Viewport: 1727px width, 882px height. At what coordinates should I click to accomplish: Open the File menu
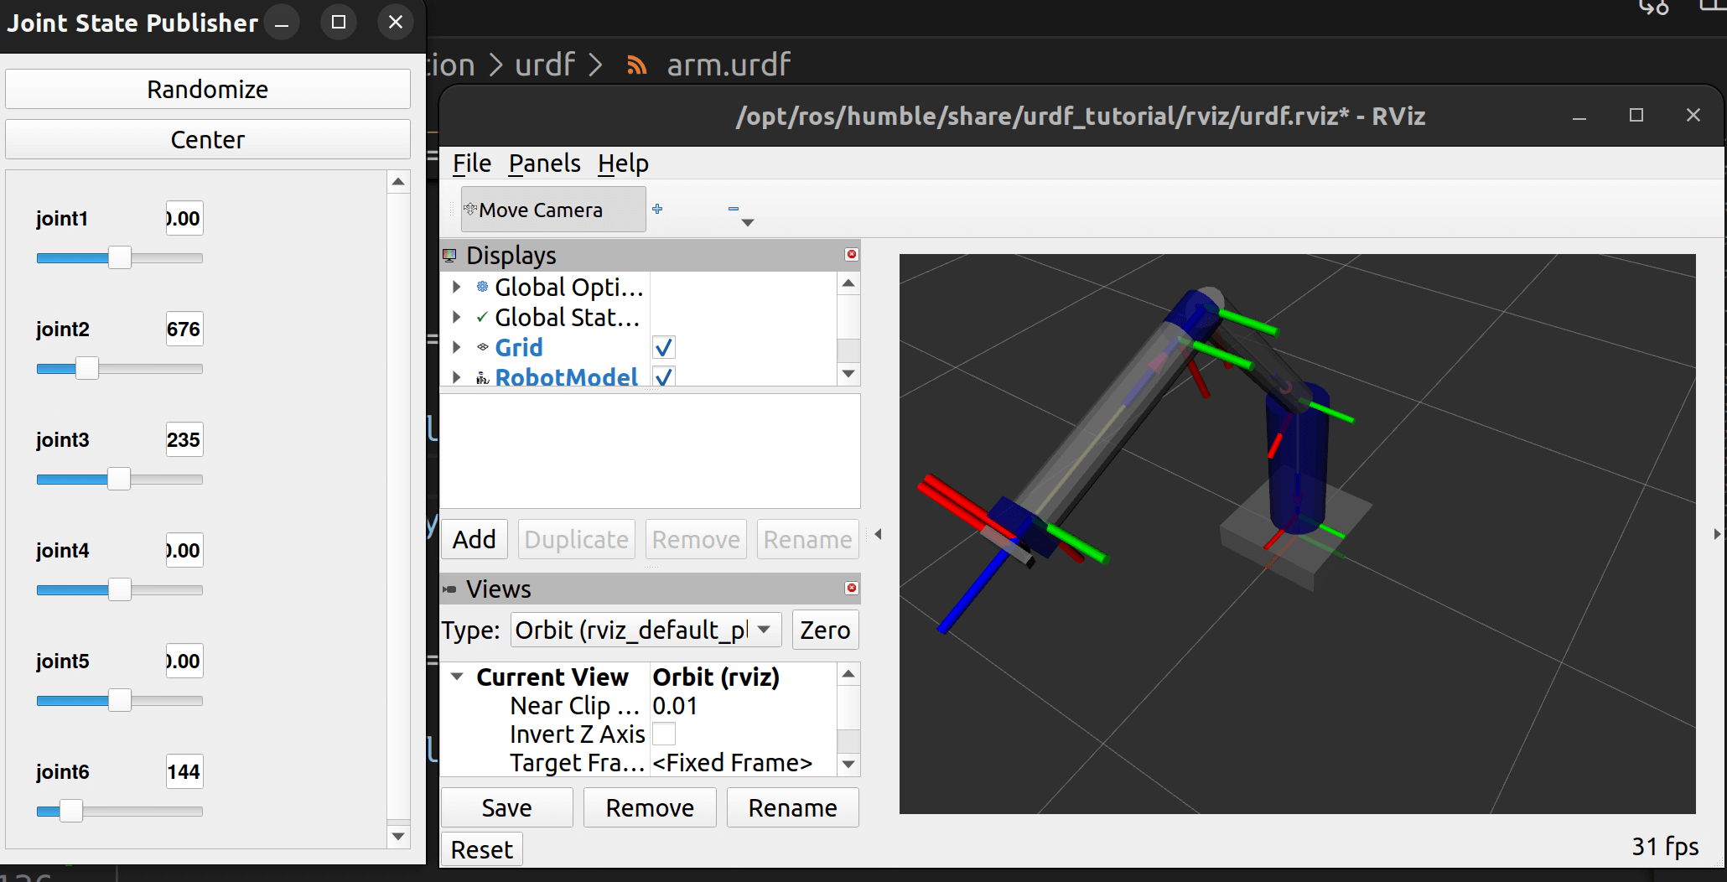(471, 163)
